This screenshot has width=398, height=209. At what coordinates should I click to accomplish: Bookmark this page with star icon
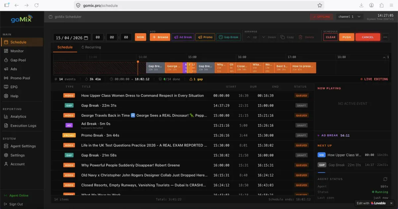(320, 5)
